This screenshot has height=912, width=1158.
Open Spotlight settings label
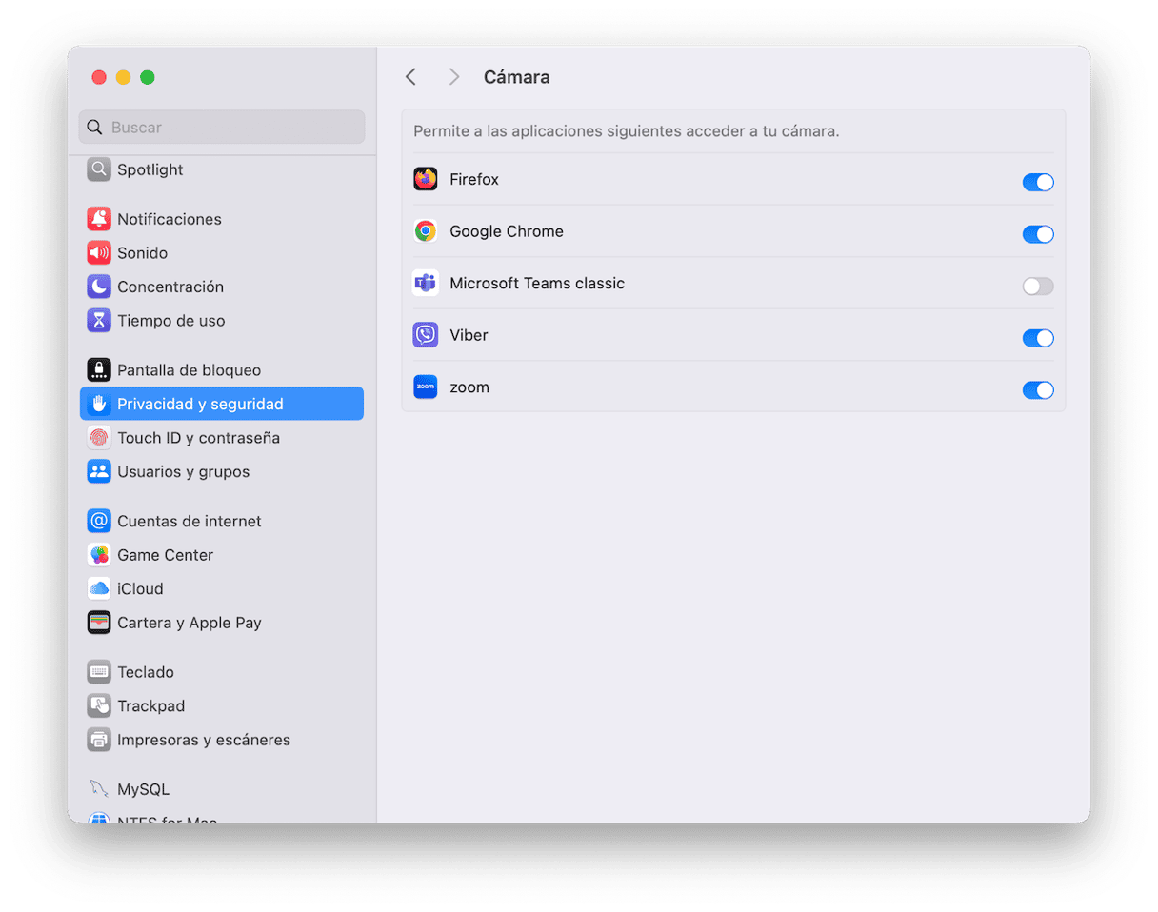tap(150, 169)
